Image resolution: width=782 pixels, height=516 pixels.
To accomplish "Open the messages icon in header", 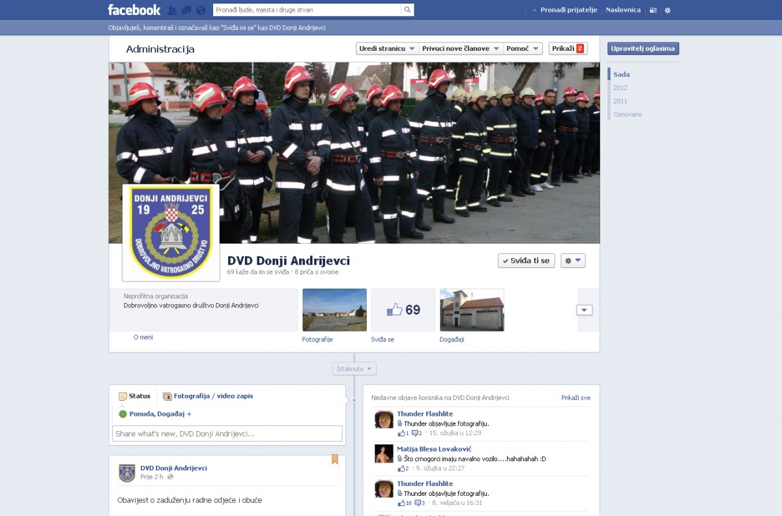I will (x=186, y=10).
